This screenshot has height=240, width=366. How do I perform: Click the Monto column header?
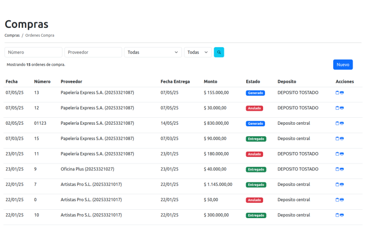click(x=210, y=81)
